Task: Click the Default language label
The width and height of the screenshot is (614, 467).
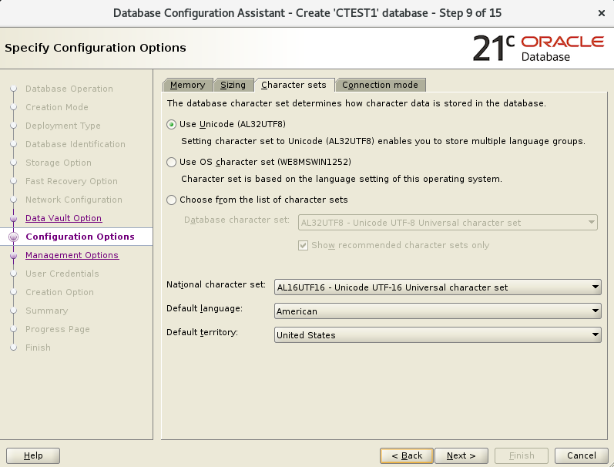Action: click(204, 308)
